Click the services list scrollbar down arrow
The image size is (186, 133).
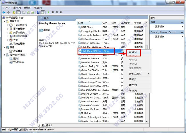point(147,121)
